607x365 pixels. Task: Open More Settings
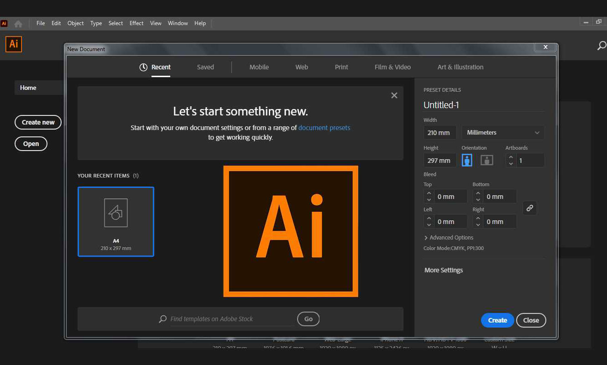tap(444, 270)
